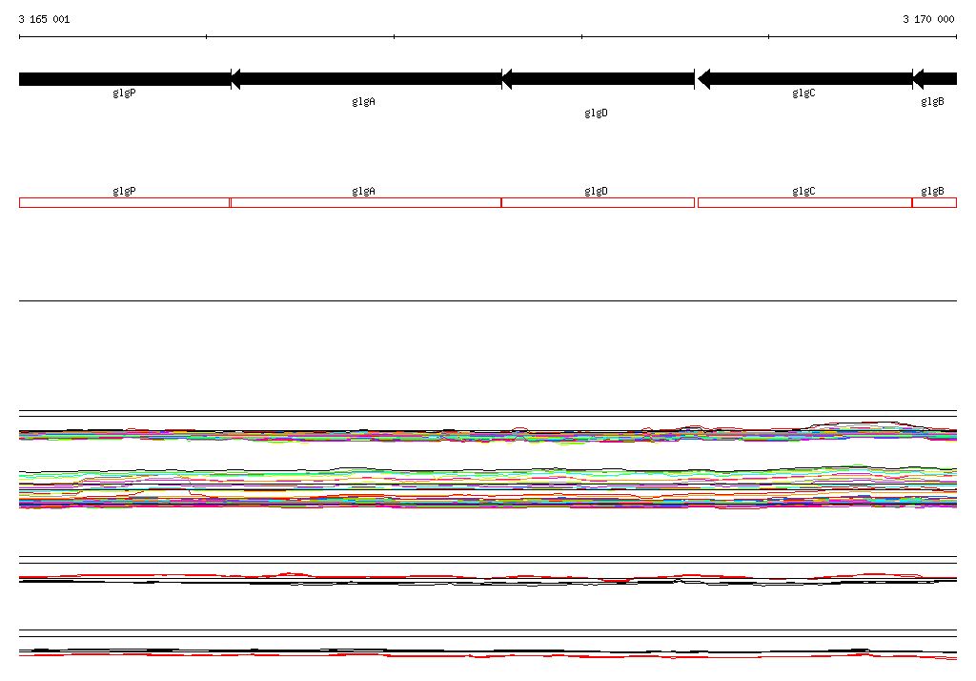This screenshot has height=681, width=976.
Task: Click the glgC black gene arrow
Action: (x=804, y=79)
